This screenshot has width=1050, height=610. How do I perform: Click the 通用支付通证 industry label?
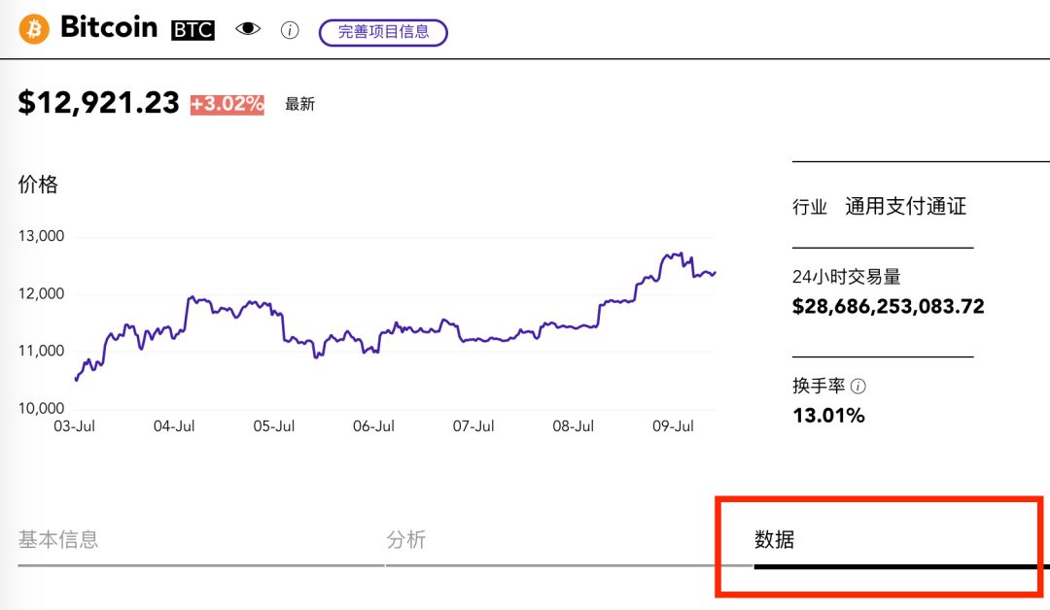coord(905,207)
